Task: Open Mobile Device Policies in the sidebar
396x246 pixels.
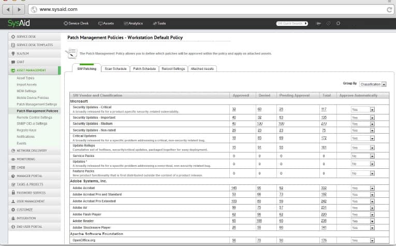Action: 33,98
